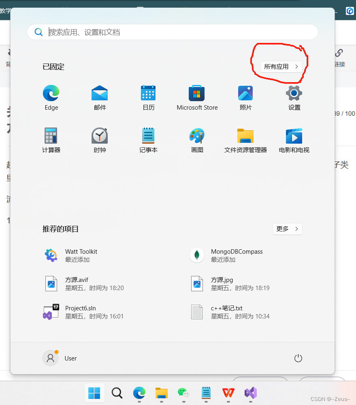Click the 已固定 pinned section heading

pyautogui.click(x=53, y=67)
